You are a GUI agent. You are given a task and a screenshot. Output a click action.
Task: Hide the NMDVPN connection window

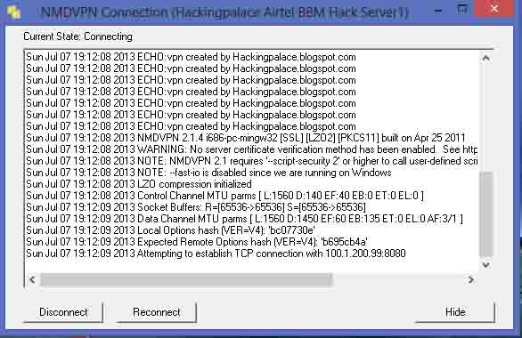pos(455,312)
